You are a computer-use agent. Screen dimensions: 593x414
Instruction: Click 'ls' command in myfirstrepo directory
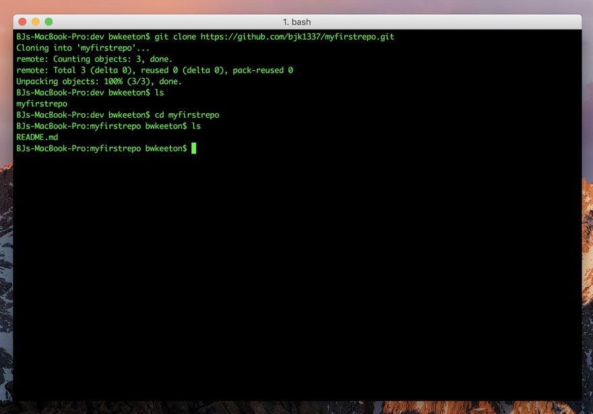pyautogui.click(x=196, y=126)
